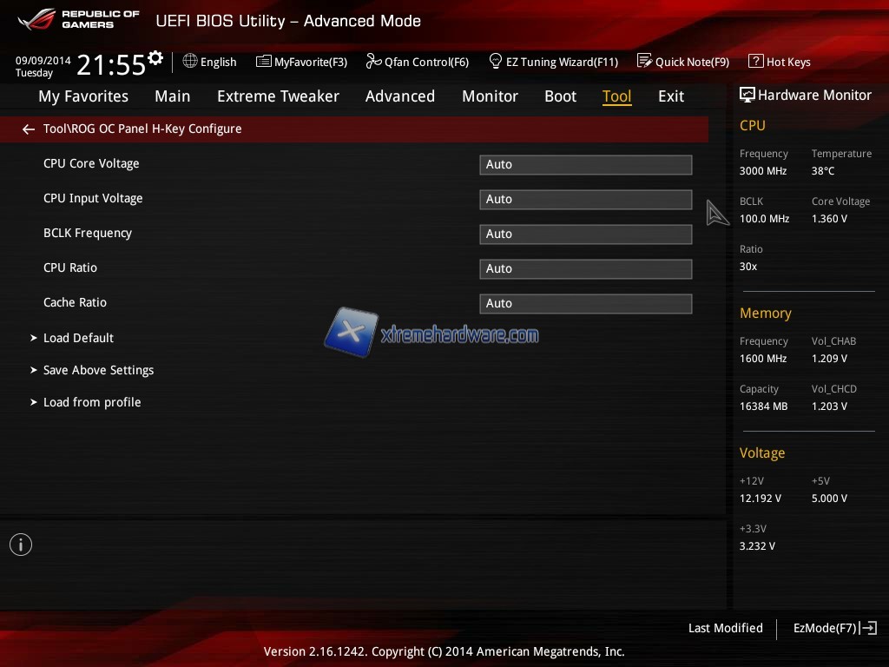Open Qfan Control fan icon
The image size is (889, 667).
[x=374, y=62]
